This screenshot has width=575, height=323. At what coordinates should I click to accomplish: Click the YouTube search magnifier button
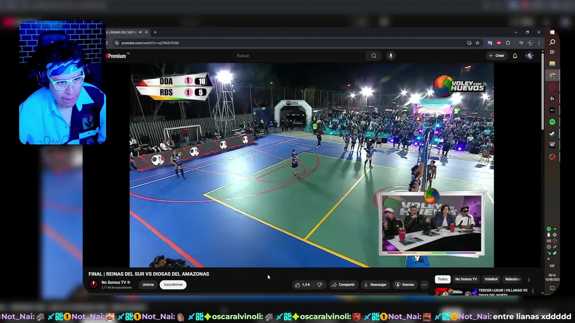[374, 56]
